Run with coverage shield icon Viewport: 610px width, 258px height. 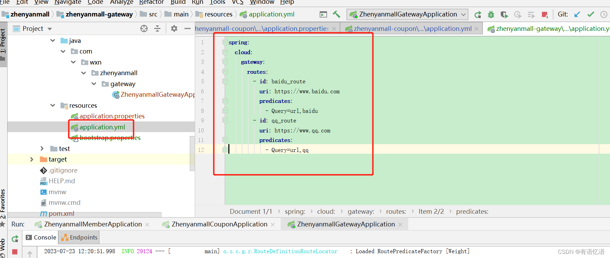coord(504,15)
